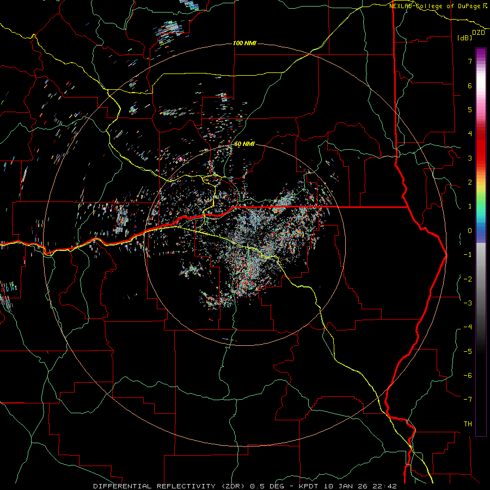Click the red band of the color scale

(481, 147)
